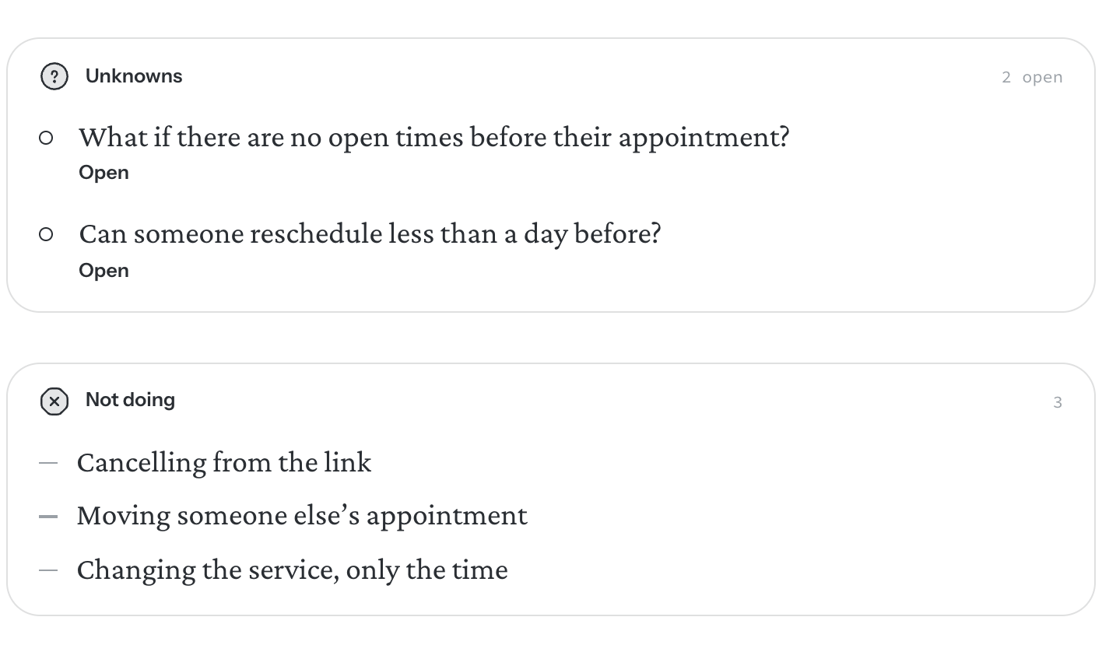Select Changing the service, only the time
The width and height of the screenshot is (1102, 652).
[x=293, y=570]
